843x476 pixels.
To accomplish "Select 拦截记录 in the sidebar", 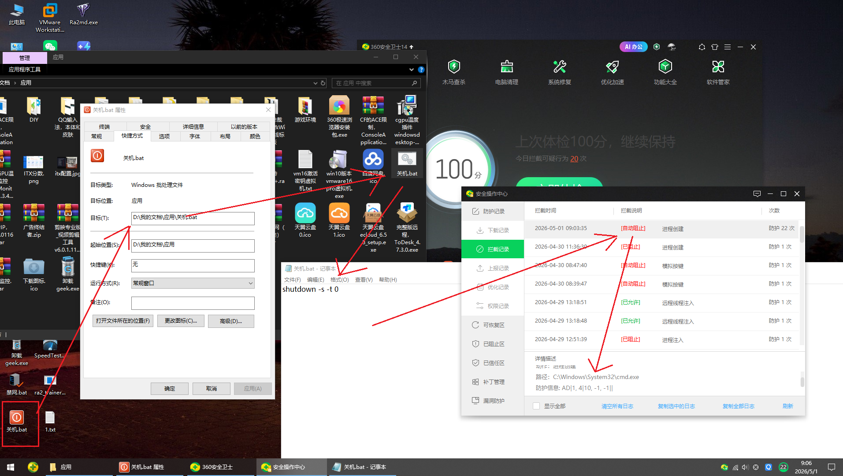I will pos(493,249).
